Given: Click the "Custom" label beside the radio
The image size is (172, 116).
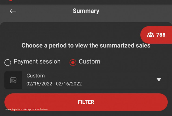Looking at the screenshot, I should [x=89, y=62].
